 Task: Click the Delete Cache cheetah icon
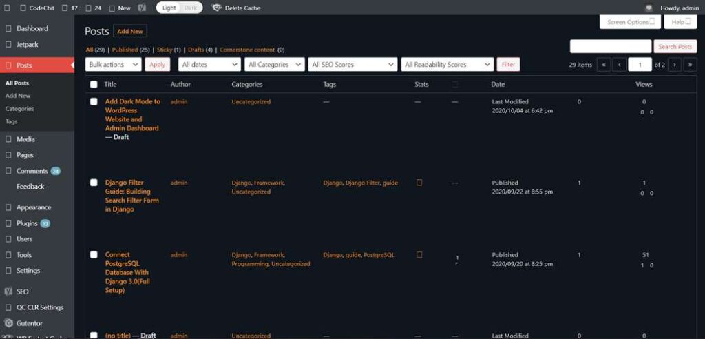click(216, 8)
